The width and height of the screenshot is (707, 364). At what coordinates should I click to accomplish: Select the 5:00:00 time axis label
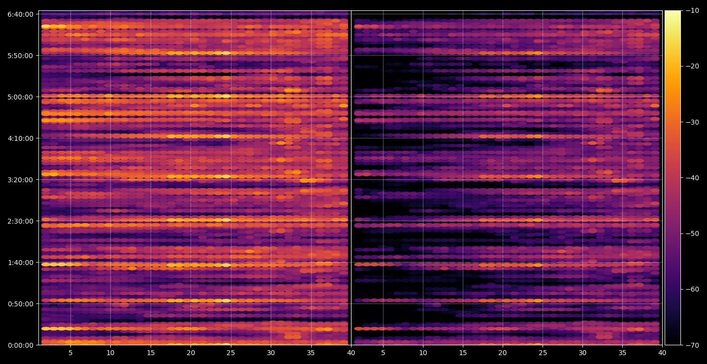coord(21,97)
